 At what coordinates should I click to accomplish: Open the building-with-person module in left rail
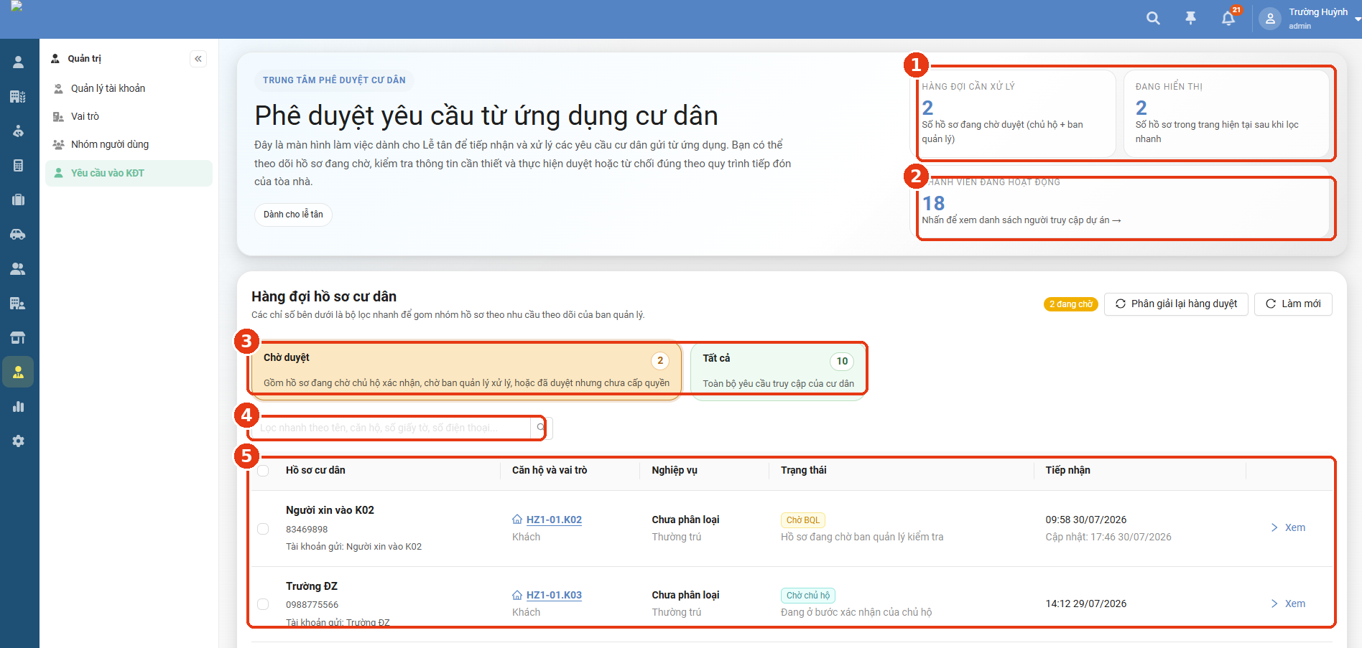(x=19, y=303)
